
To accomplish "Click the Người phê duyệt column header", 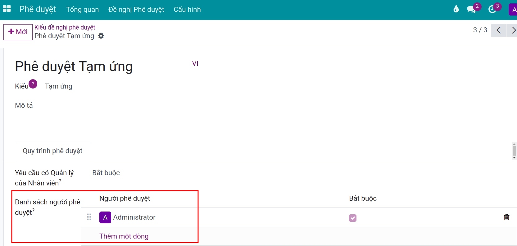I will point(125,198).
